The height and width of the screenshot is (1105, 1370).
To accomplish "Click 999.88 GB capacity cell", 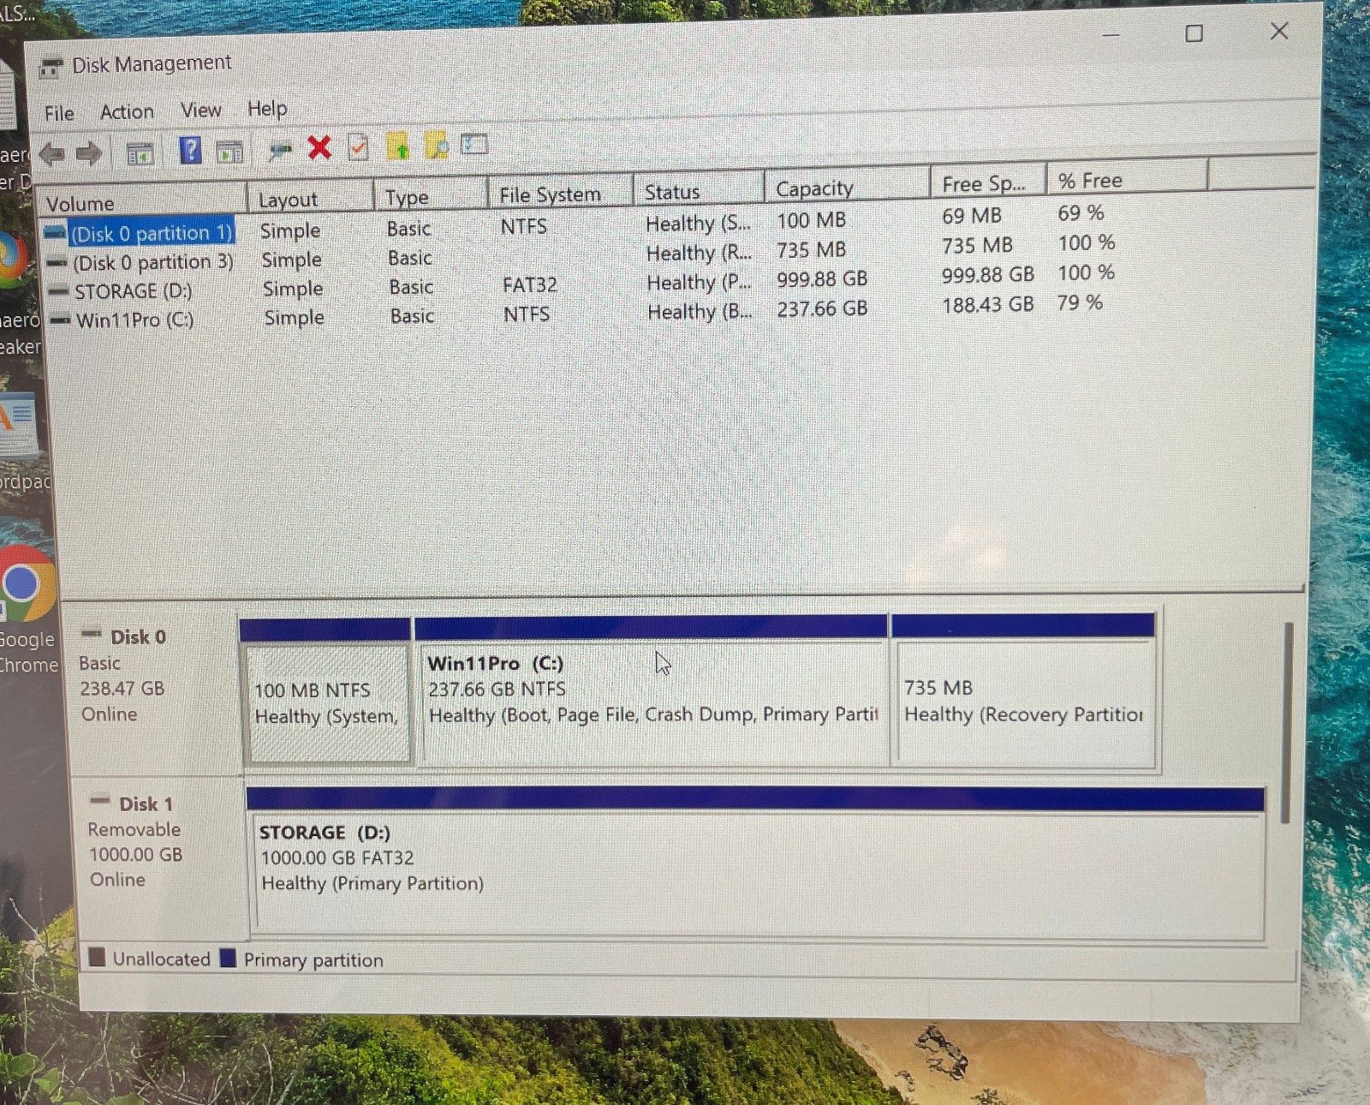I will click(x=822, y=279).
